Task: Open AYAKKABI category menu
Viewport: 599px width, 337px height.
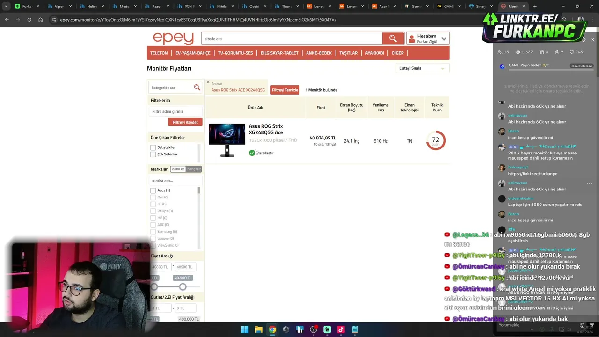Action: coord(374,53)
